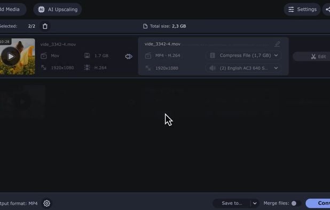The height and width of the screenshot is (210, 330).
Task: Click the output resolution 1920x1080
Action: (167, 68)
